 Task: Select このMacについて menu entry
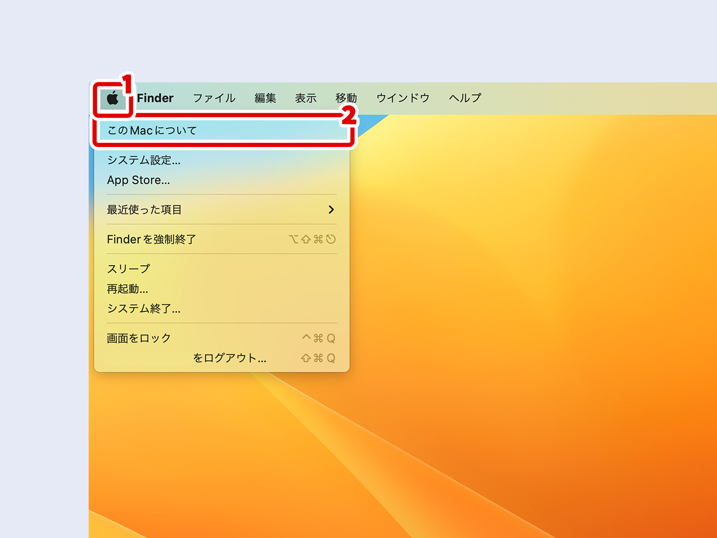click(222, 130)
